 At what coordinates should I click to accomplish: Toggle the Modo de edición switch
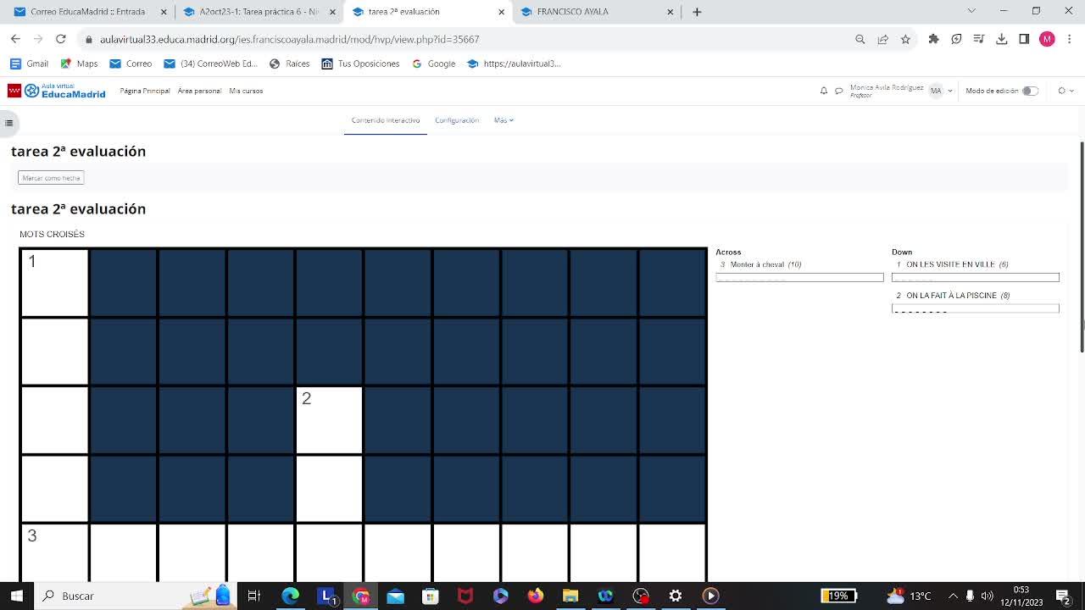(x=1030, y=91)
